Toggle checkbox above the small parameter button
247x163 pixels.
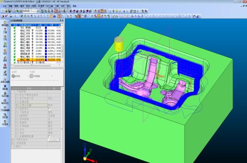point(49,136)
